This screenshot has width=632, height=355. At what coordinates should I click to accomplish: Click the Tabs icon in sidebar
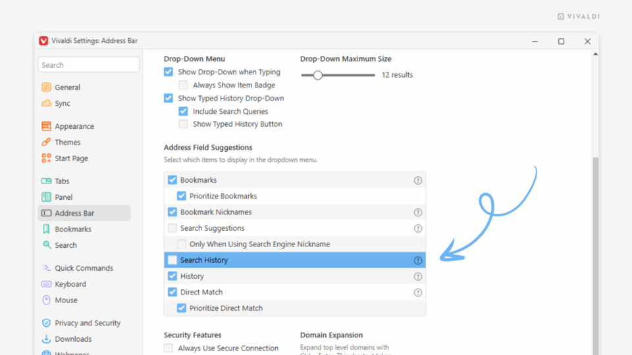[46, 181]
